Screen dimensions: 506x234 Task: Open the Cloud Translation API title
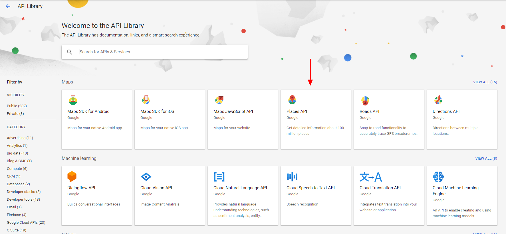tap(380, 188)
